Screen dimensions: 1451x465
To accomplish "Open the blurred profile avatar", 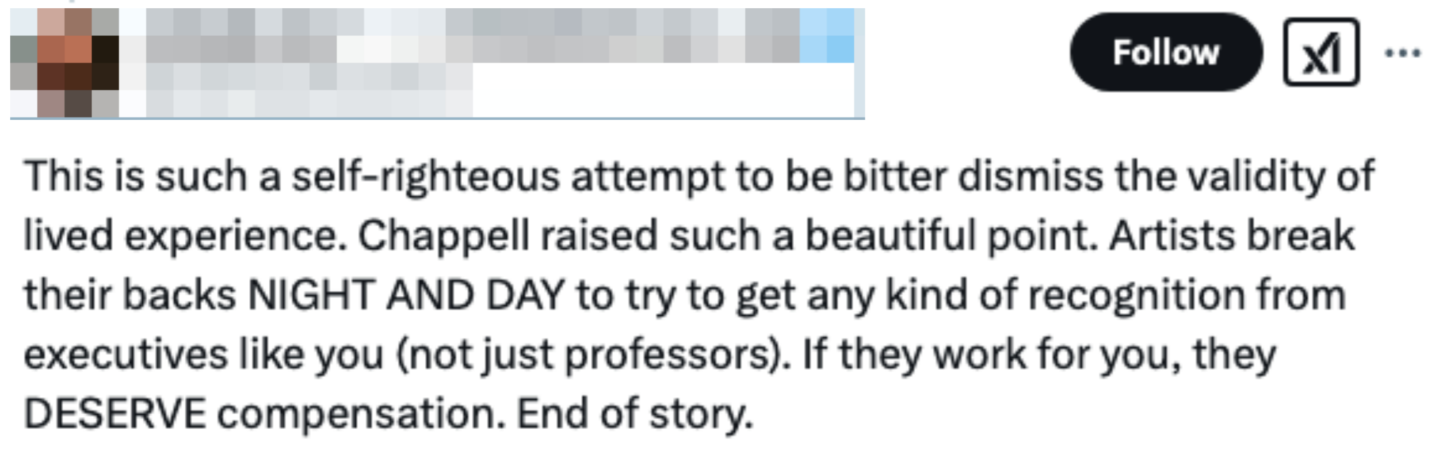I will pos(65,63).
